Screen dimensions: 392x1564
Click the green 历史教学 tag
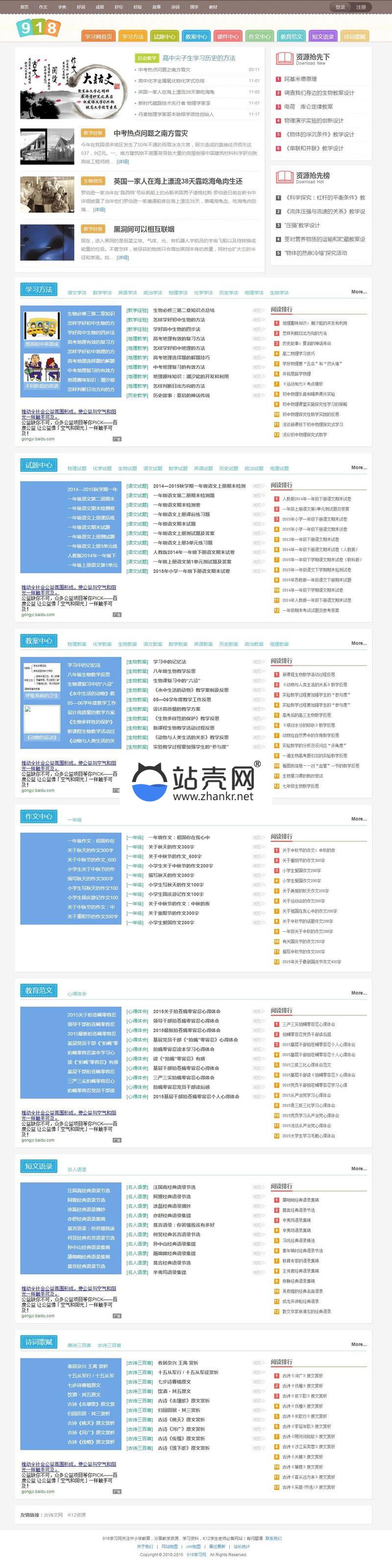coord(147,58)
